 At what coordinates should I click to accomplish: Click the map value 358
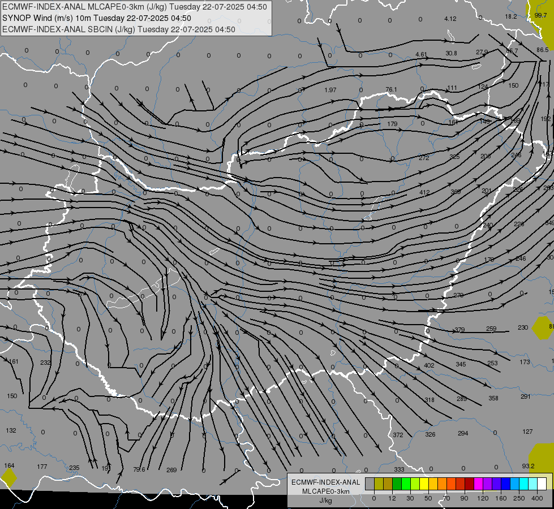coord(493,399)
